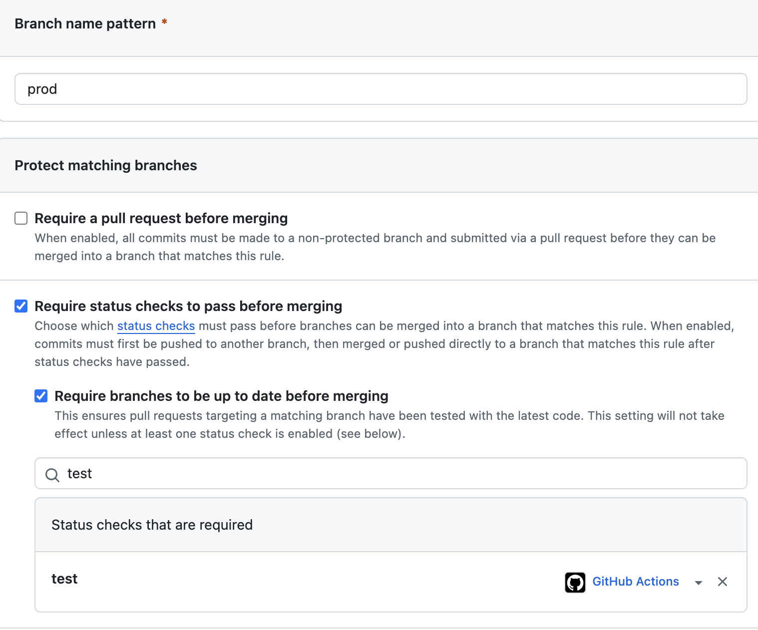The image size is (758, 630).
Task: Click the GitHub octocat logo icon
Action: coord(575,582)
